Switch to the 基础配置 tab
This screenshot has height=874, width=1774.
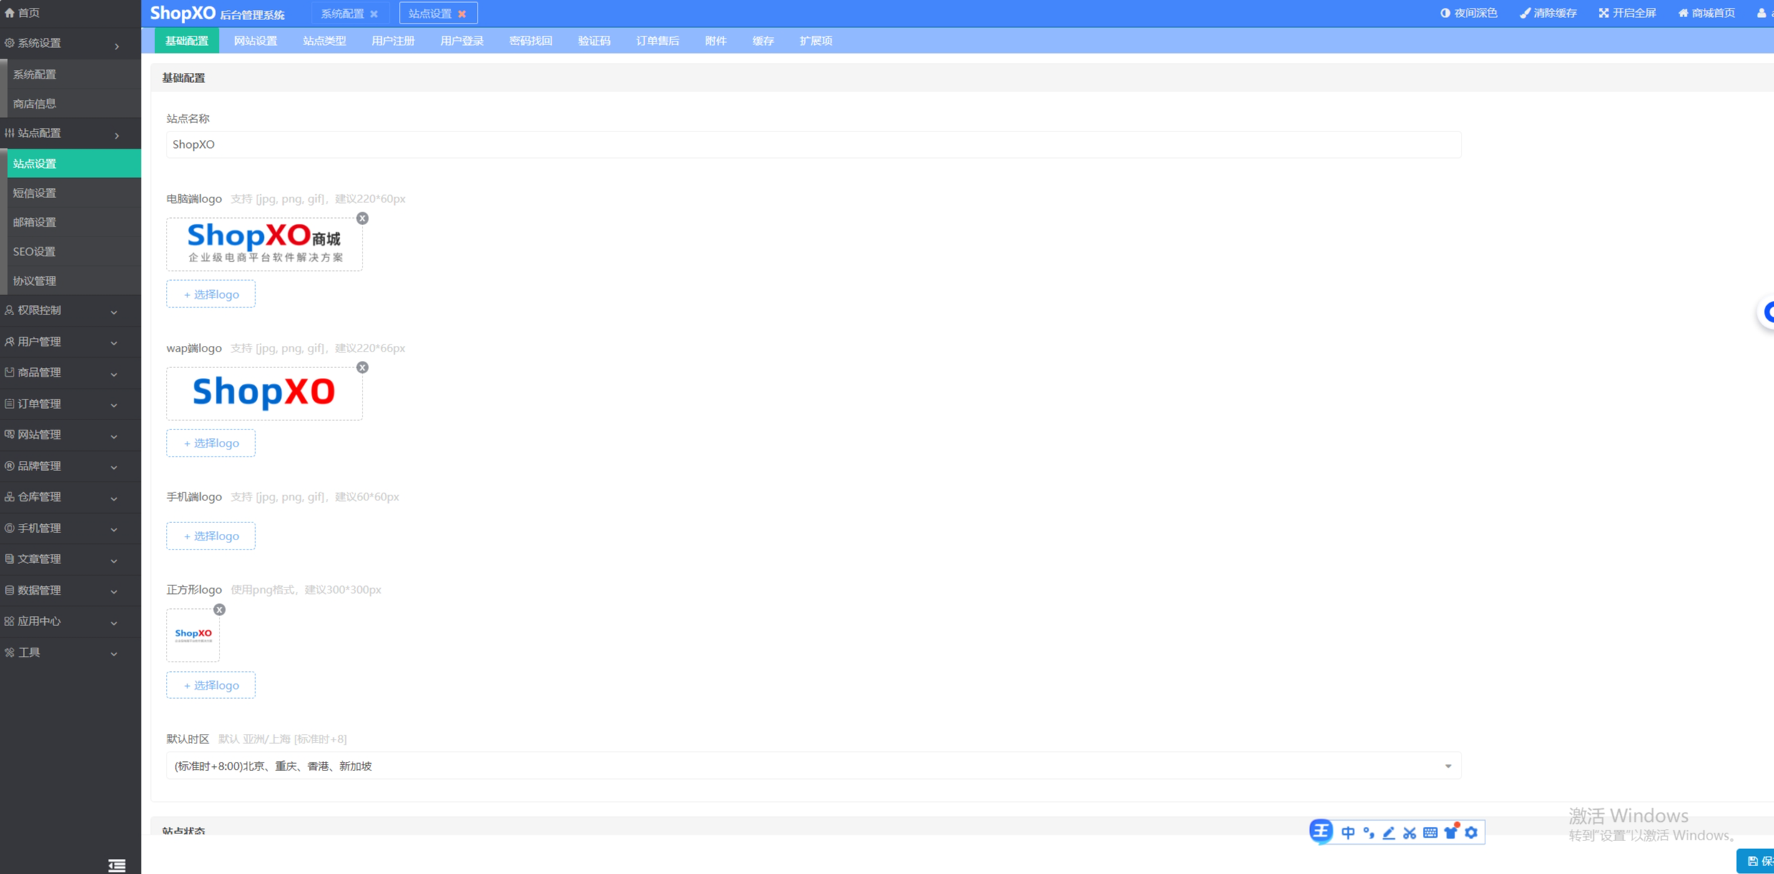point(187,41)
